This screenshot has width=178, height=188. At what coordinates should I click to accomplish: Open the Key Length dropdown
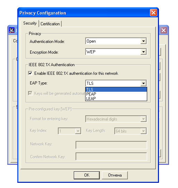click(x=143, y=131)
